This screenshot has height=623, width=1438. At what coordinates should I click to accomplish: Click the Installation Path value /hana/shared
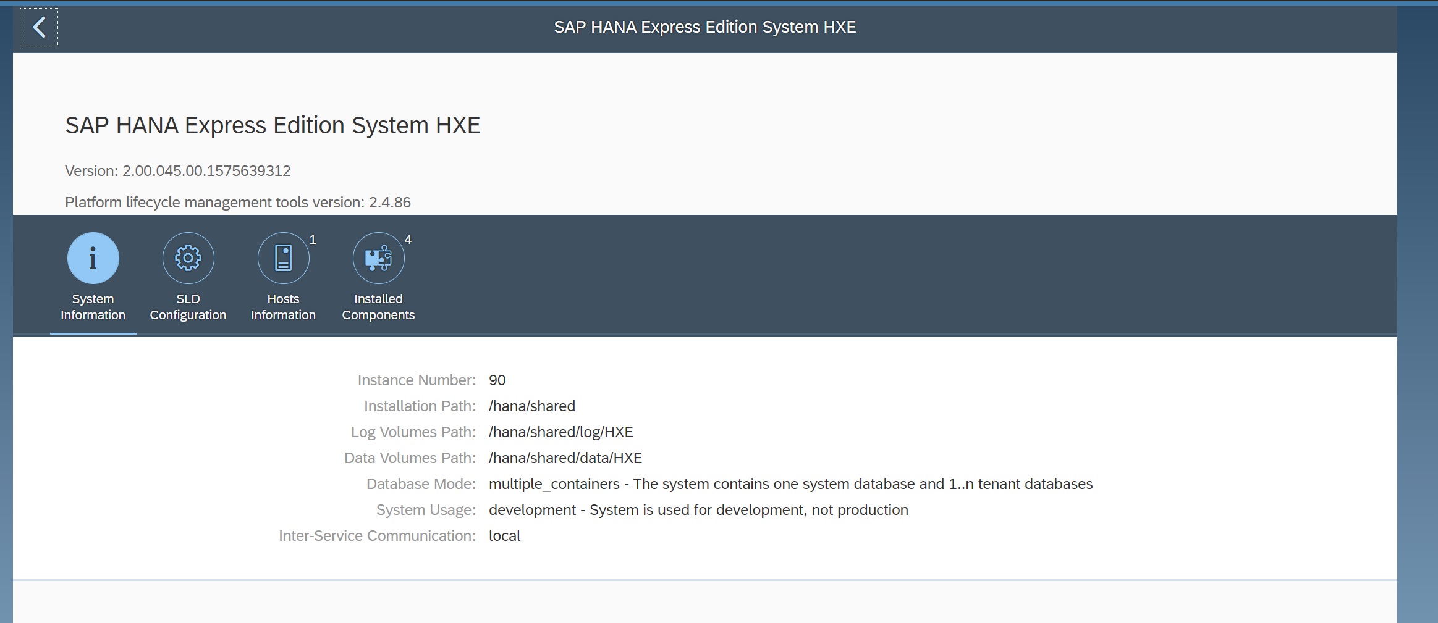click(531, 406)
